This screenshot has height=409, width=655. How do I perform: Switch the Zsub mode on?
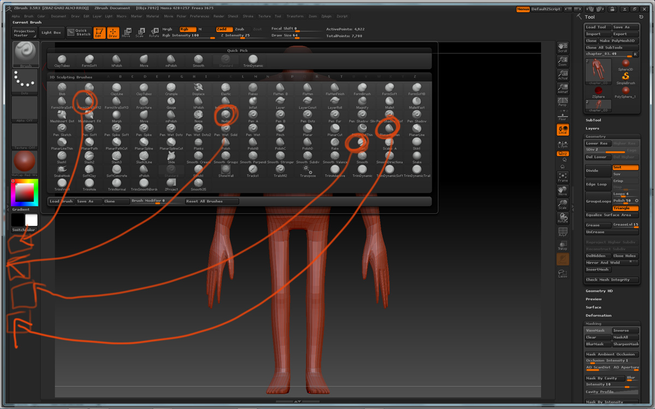pyautogui.click(x=240, y=29)
